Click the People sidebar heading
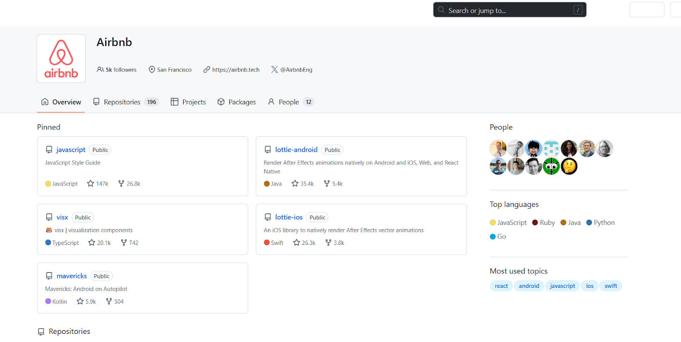The height and width of the screenshot is (342, 681). click(501, 127)
